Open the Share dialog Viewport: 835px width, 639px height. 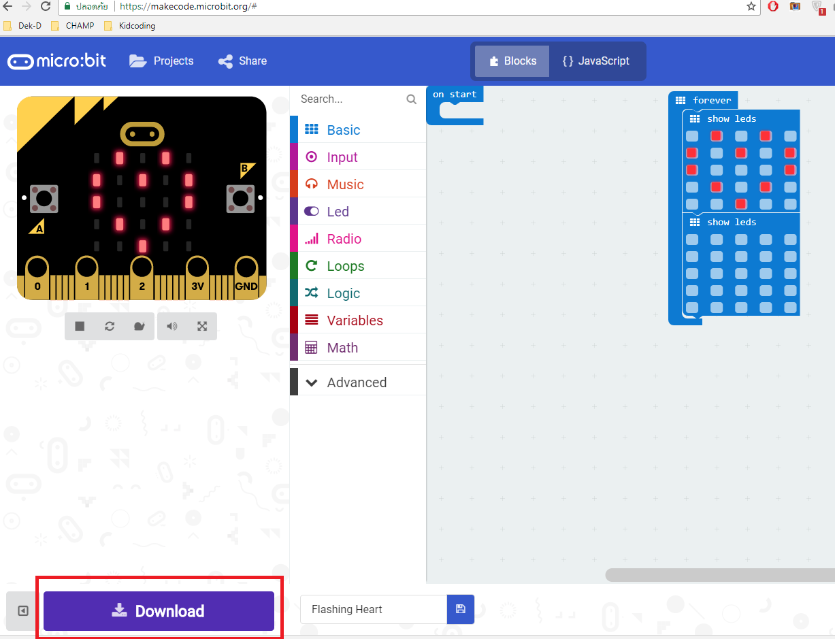(242, 61)
